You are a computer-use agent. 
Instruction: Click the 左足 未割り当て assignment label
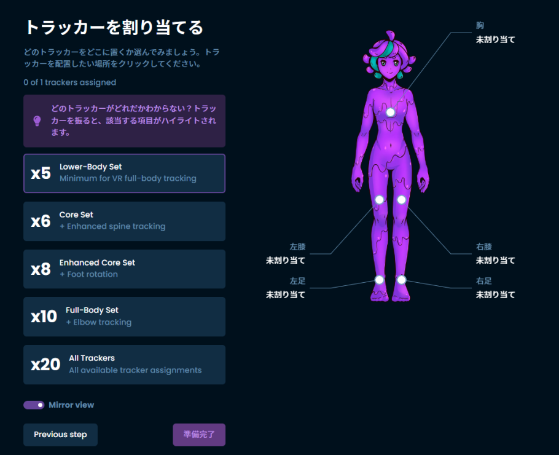pos(286,288)
